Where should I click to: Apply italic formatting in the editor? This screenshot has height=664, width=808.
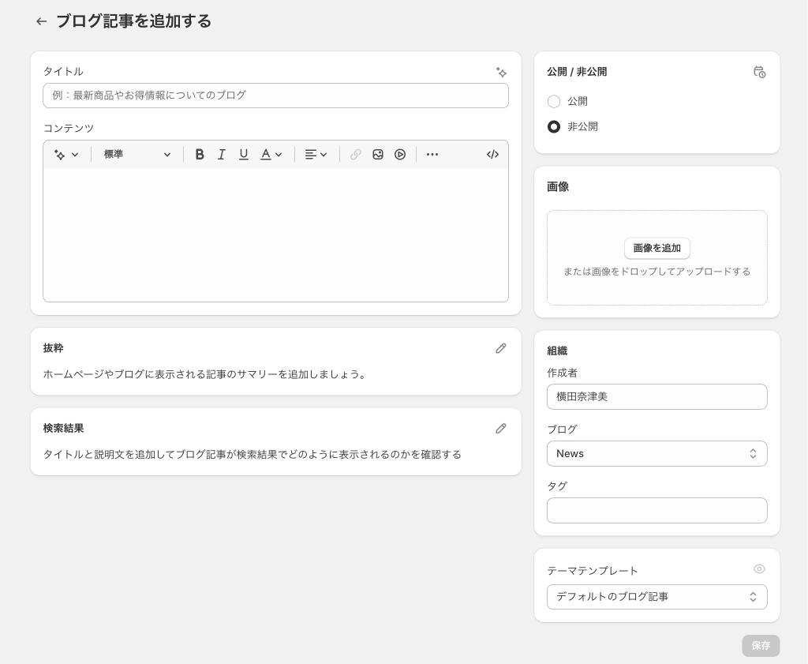222,155
